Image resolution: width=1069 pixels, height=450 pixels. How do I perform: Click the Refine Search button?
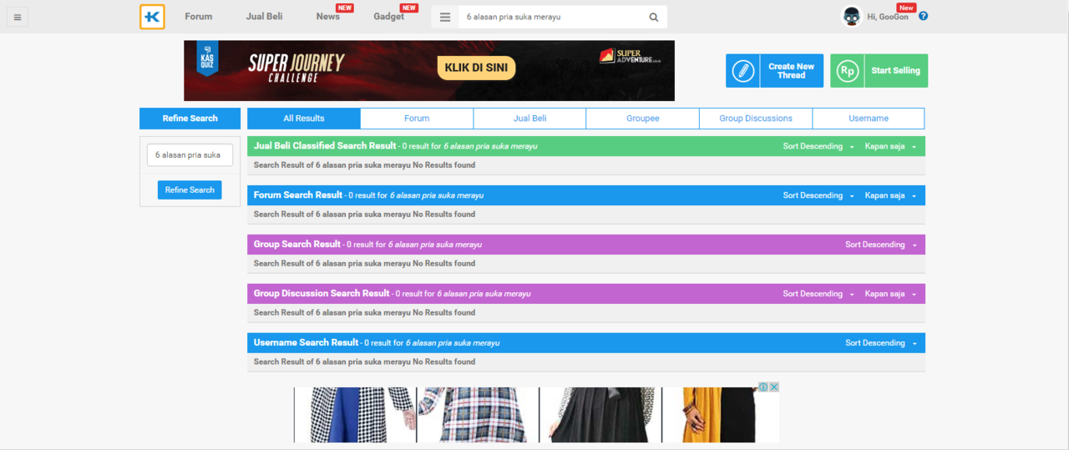[x=190, y=190]
